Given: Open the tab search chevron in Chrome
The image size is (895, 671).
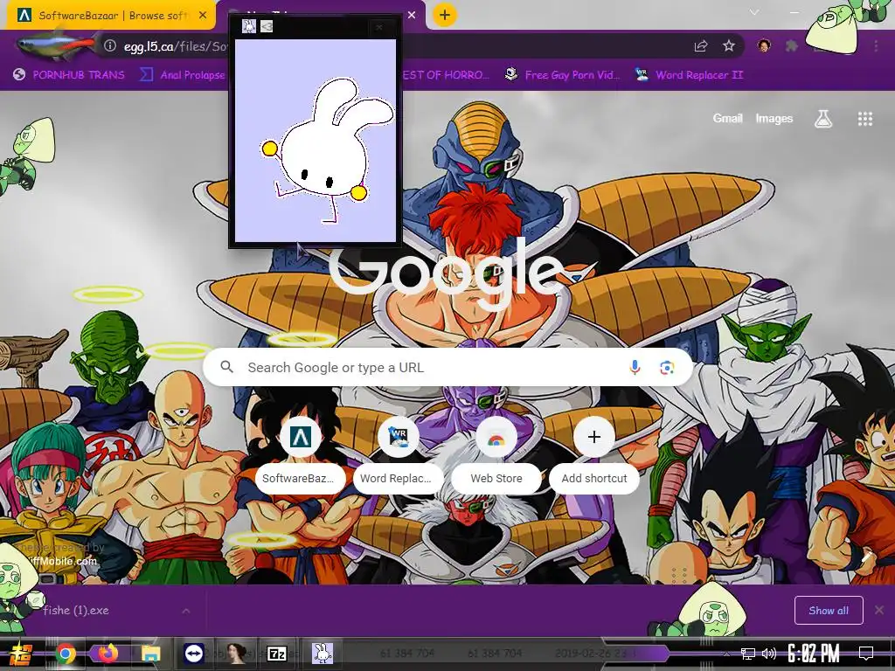Looking at the screenshot, I should 754,12.
